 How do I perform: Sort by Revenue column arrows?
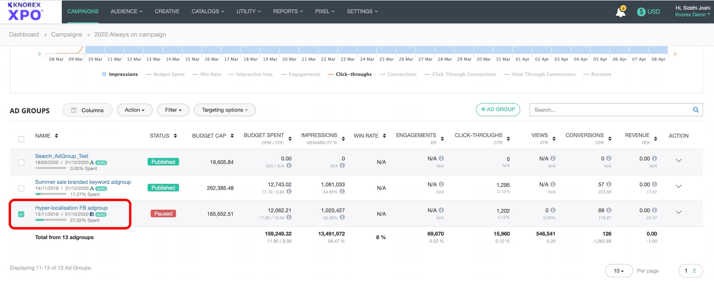[x=656, y=139]
